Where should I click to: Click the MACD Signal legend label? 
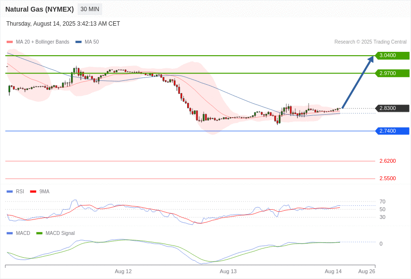click(x=60, y=233)
